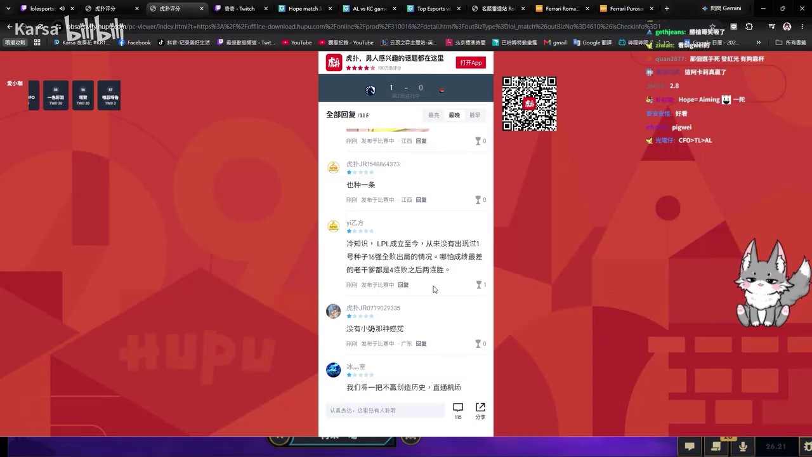Open avatar of user 冰...室
Viewport: 812px width, 457px height.
(x=333, y=370)
